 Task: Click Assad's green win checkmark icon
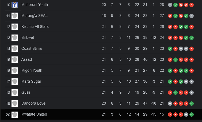point(176,60)
